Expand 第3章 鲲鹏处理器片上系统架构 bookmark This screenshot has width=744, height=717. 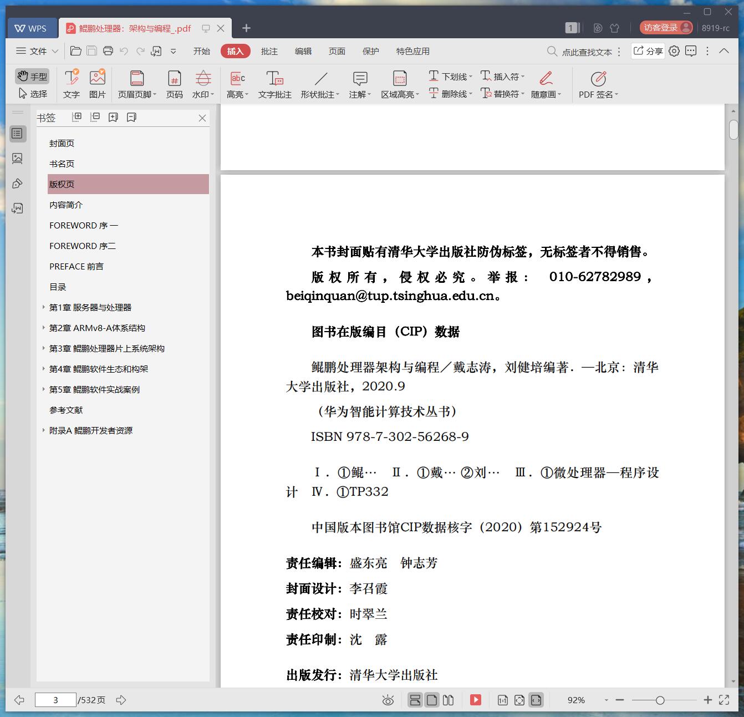pyautogui.click(x=44, y=348)
